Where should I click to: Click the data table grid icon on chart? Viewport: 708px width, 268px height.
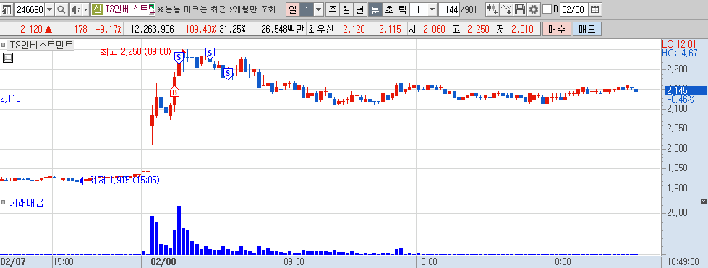[7, 57]
